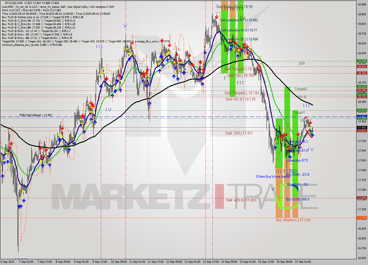Click the 'Buy %20 @ Entry -88: 17.21' line
The width and height of the screenshot is (368, 265).
pos(37,38)
